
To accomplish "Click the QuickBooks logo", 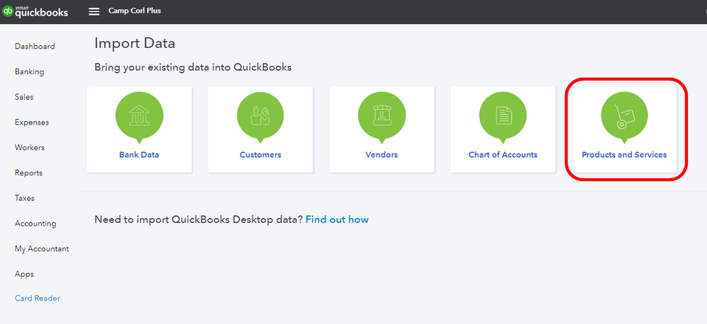I will tap(35, 11).
